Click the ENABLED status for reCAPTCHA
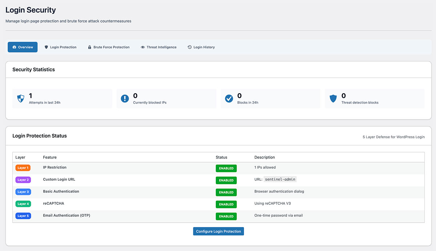The width and height of the screenshot is (436, 251). [x=226, y=204]
